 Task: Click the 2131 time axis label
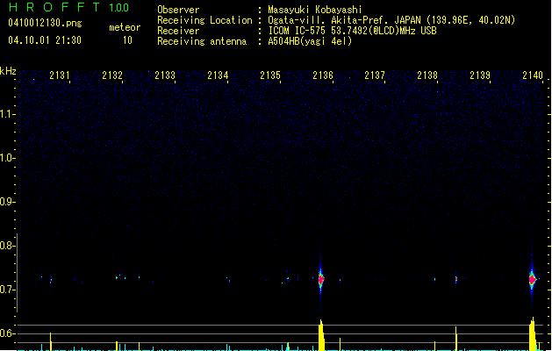[60, 75]
